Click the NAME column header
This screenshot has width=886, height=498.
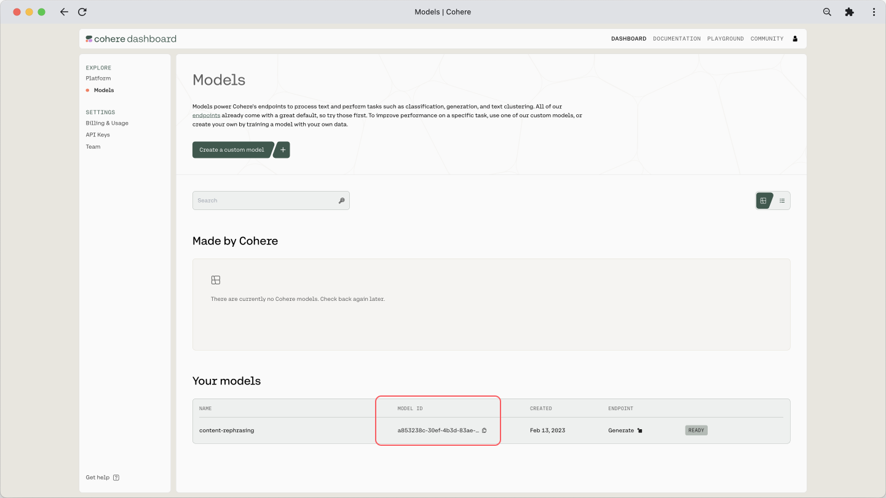coord(205,408)
